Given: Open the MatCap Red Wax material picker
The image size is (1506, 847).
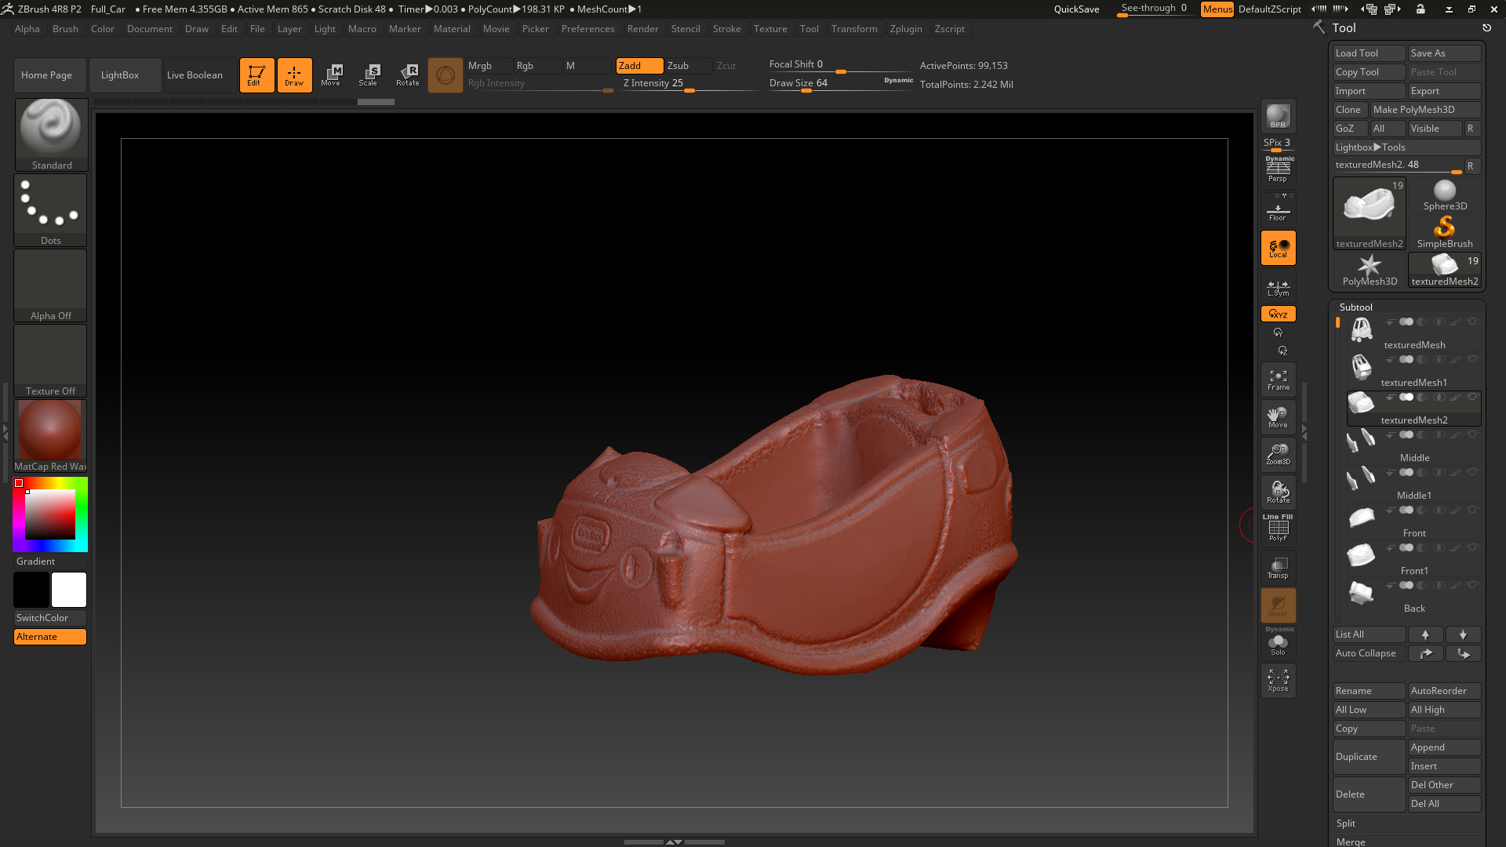Looking at the screenshot, I should click(x=51, y=435).
